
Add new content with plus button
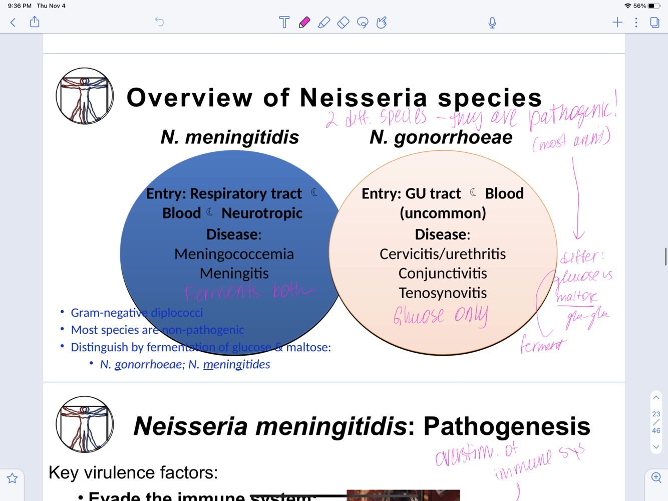[617, 22]
